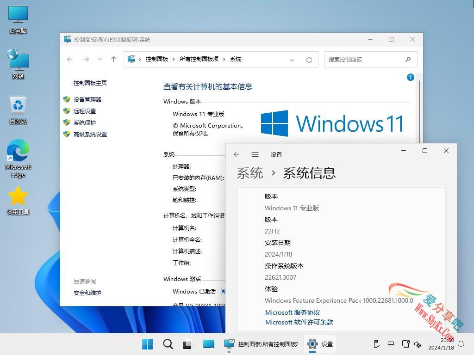
Task: Open the notification bell icon
Action: [x=462, y=344]
